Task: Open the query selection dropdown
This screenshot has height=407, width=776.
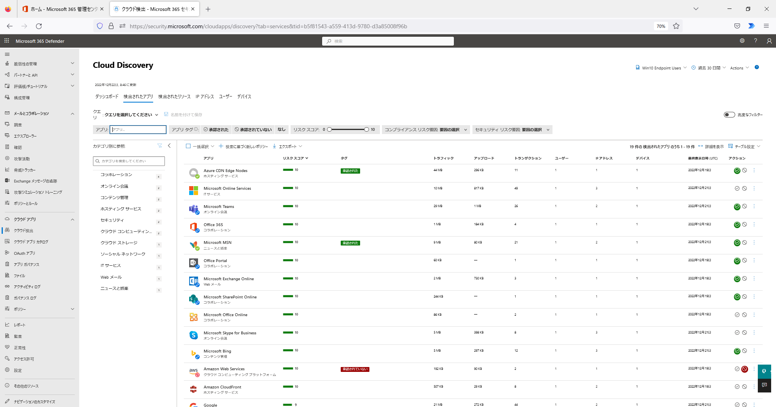Action: click(131, 115)
